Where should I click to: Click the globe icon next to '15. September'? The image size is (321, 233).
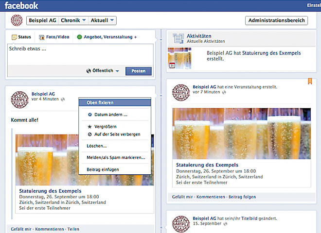pyautogui.click(x=225, y=224)
